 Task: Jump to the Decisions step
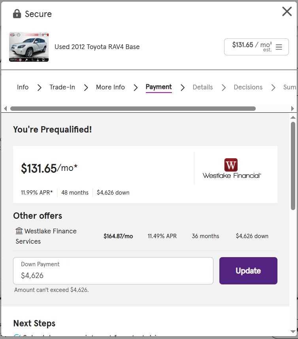[248, 87]
